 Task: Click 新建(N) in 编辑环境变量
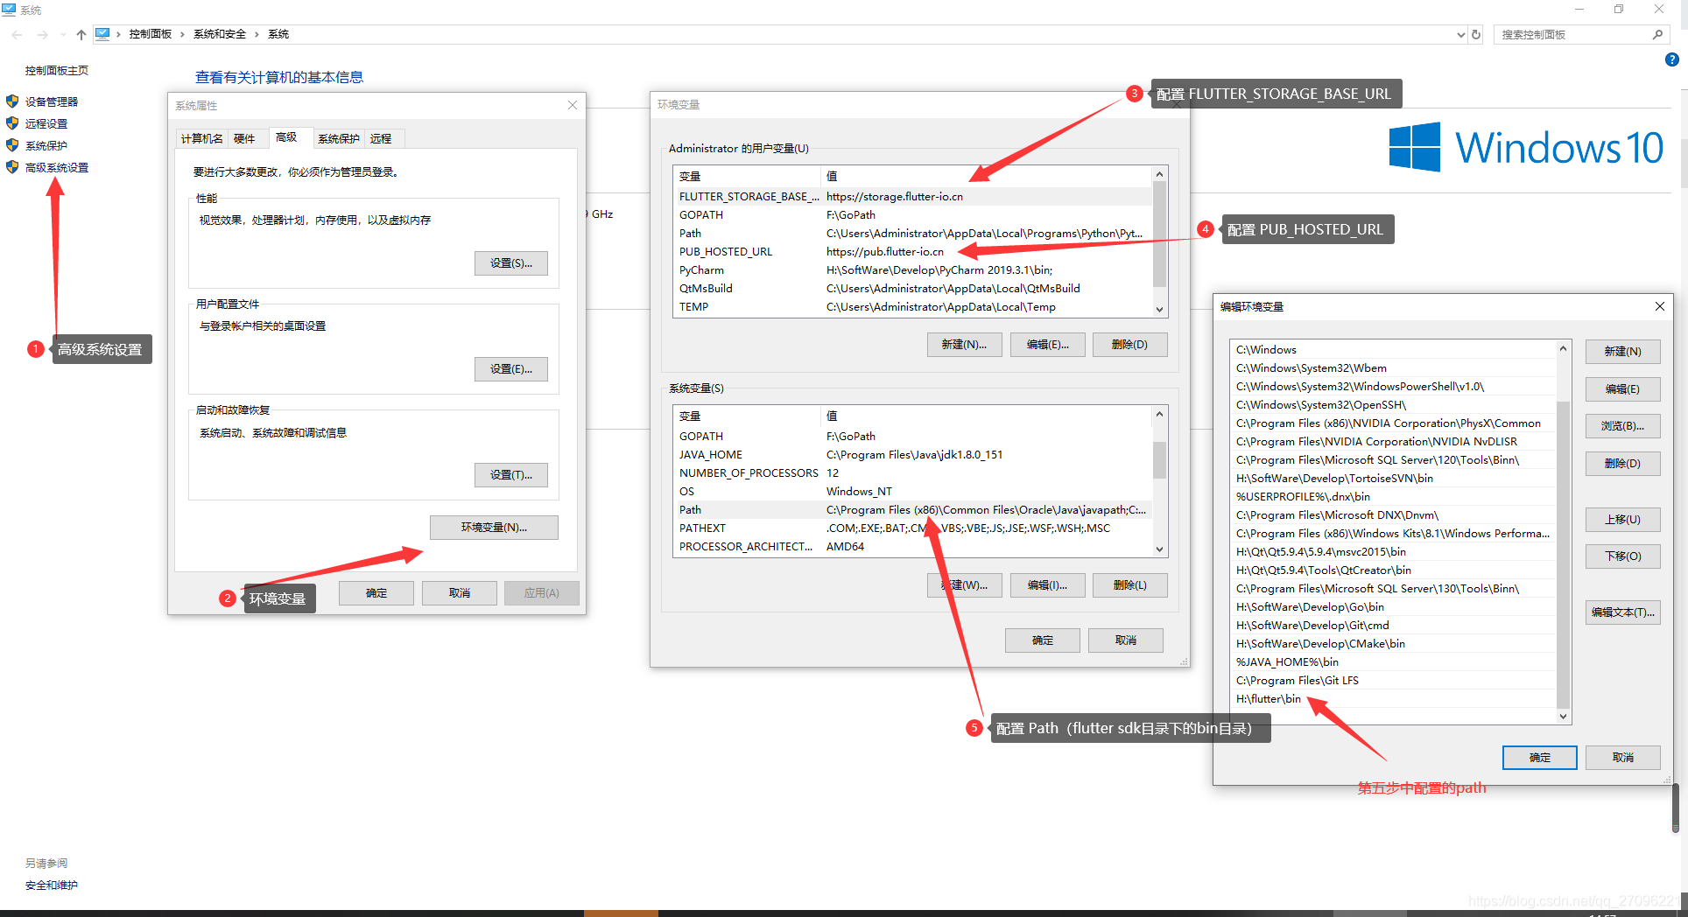[1622, 351]
